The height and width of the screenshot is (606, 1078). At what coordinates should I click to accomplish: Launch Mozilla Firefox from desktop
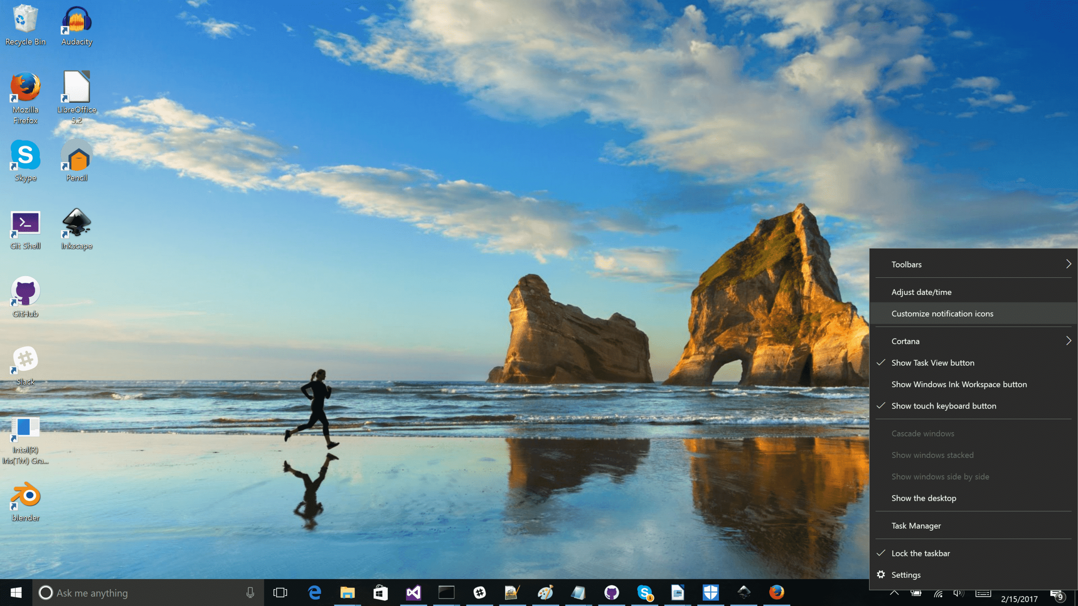click(x=25, y=90)
